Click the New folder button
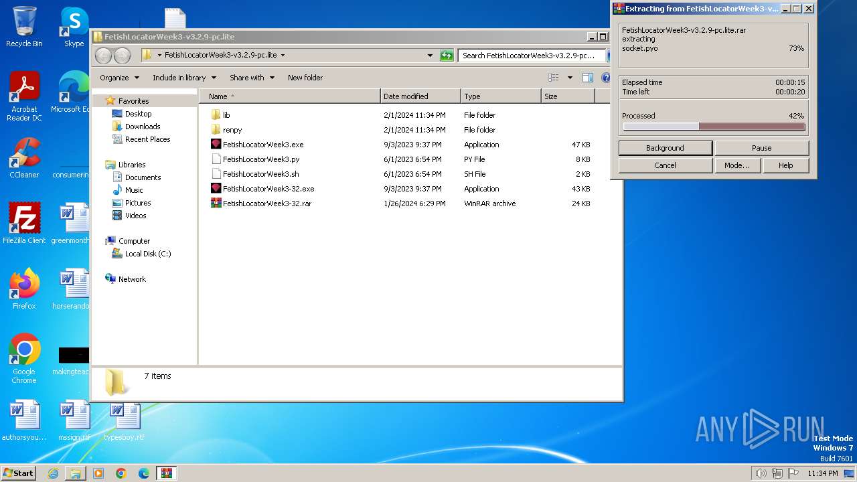 click(x=305, y=78)
